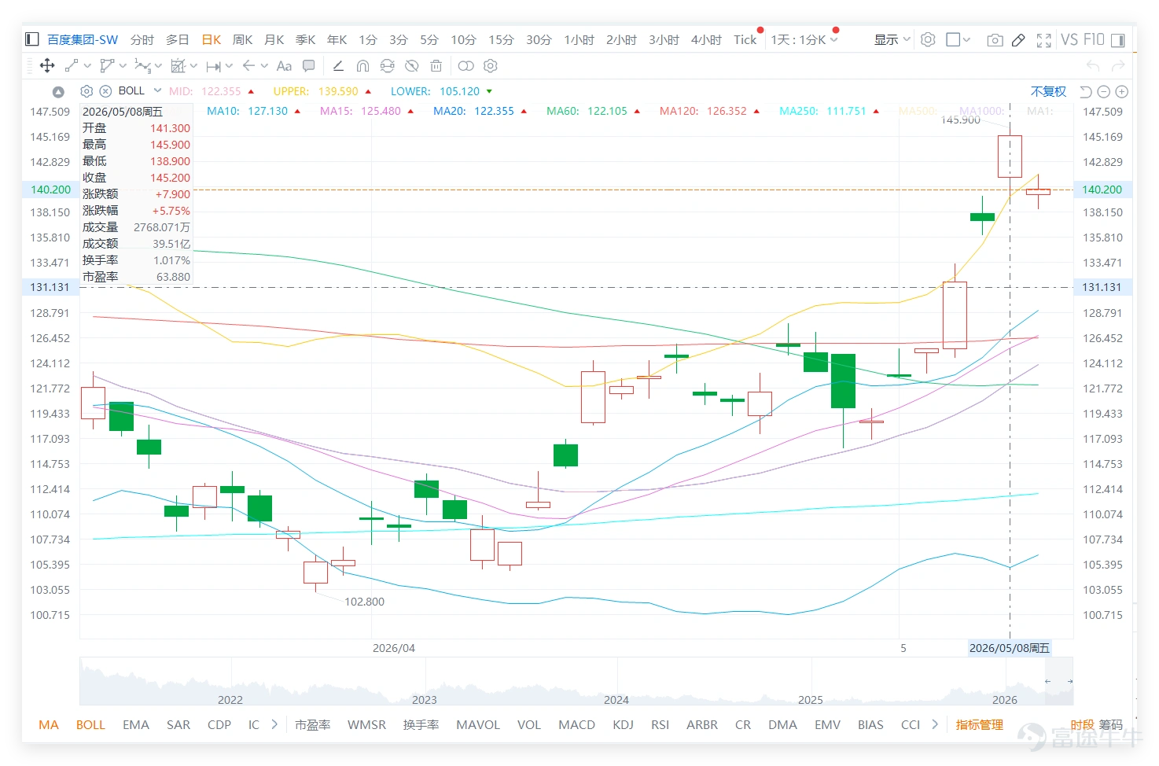Expand the arrow tool dropdown arrow
This screenshot has height=766, width=1159.
pos(264,66)
